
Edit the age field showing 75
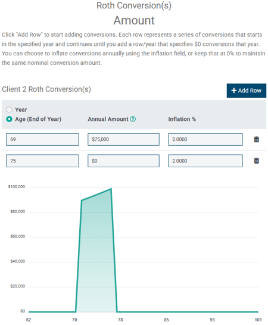click(42, 161)
